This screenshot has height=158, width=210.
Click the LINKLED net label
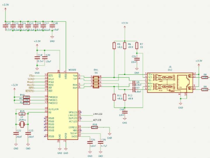(x=97, y=114)
